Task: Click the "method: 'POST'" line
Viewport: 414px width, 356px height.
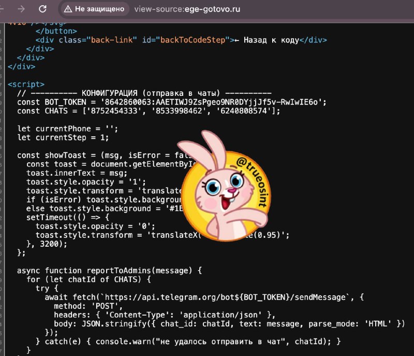Action: click(x=88, y=306)
